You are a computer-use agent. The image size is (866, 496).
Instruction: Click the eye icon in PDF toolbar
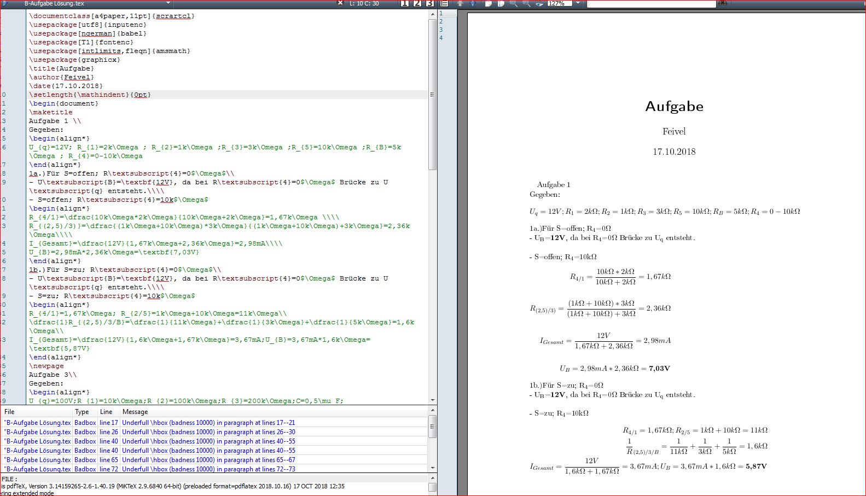click(x=539, y=4)
